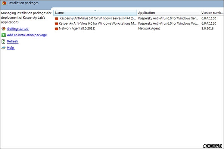The height and width of the screenshot is (149, 224).
Task: Open the Getting started link
Action: click(x=18, y=29)
